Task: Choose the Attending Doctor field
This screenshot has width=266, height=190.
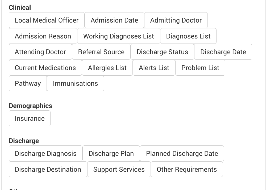Action: coord(40,52)
